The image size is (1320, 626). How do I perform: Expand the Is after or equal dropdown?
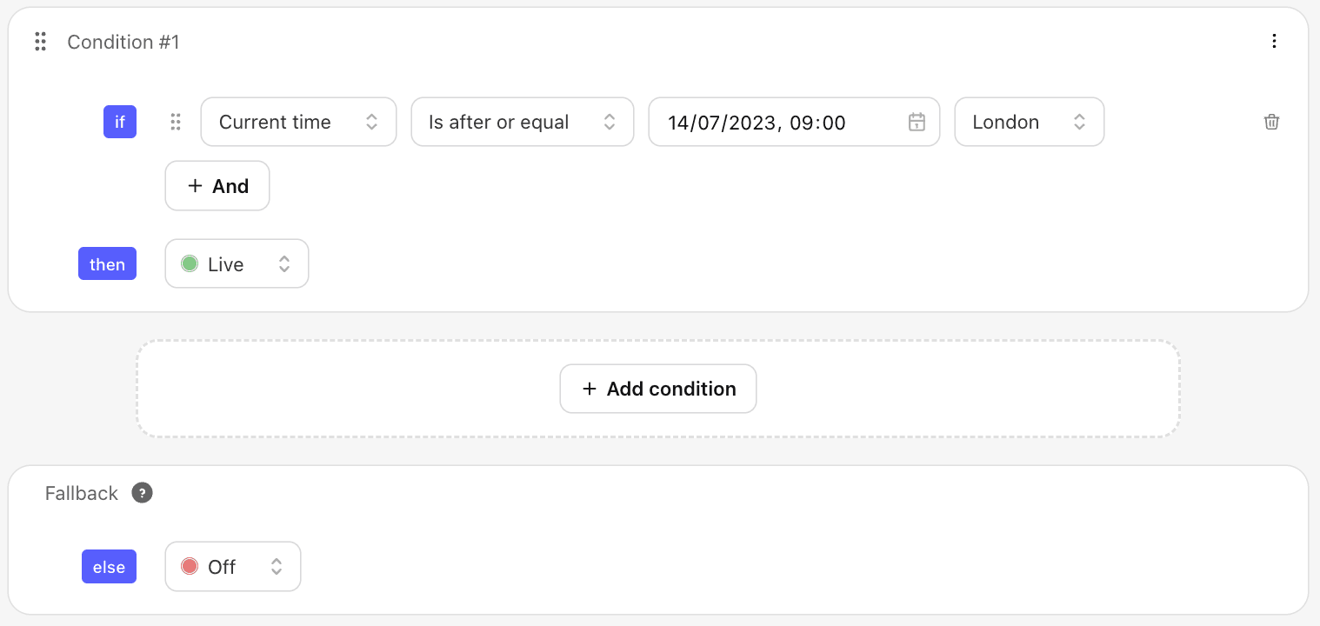click(x=522, y=122)
